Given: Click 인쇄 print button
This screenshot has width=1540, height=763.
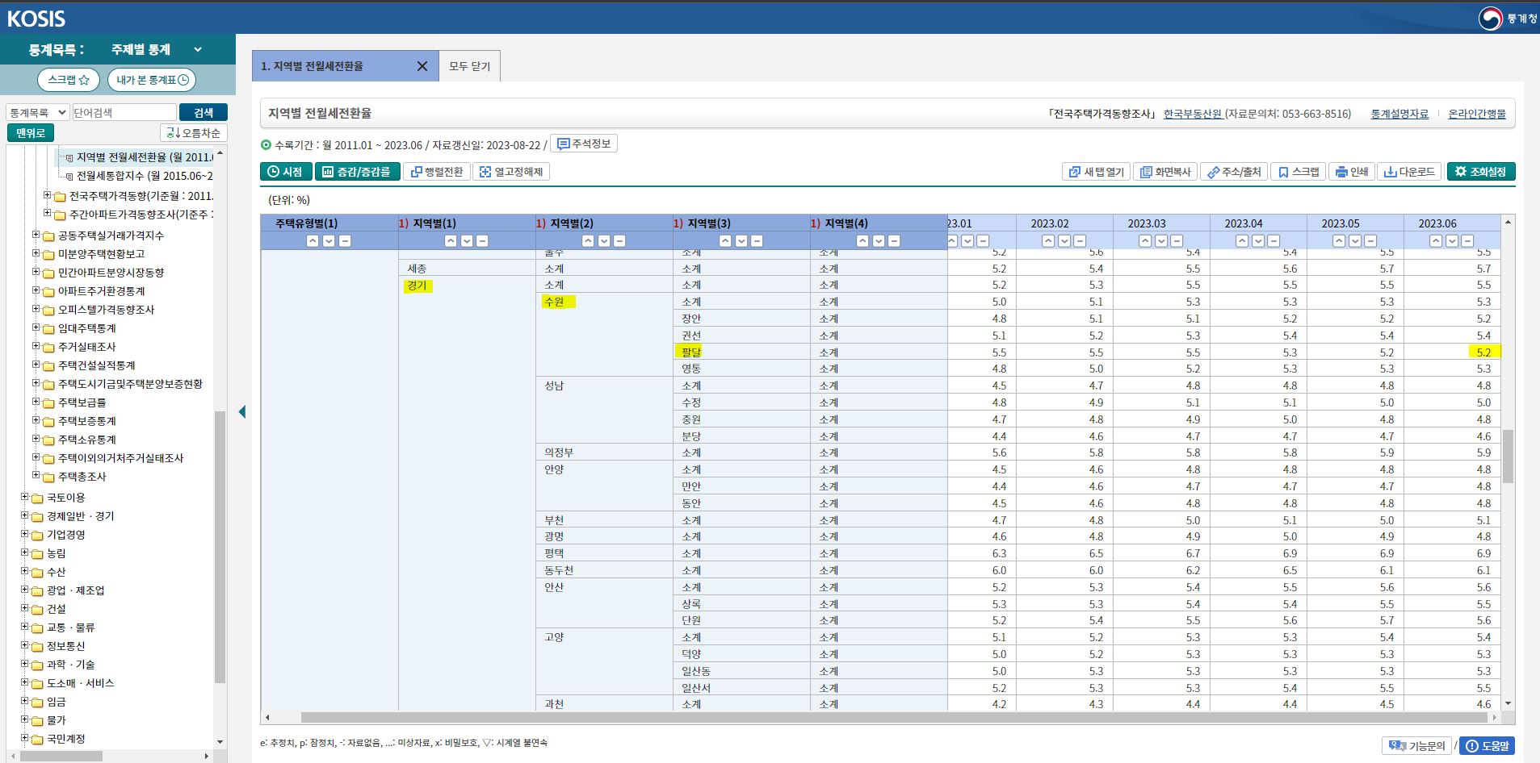Looking at the screenshot, I should 1352,171.
